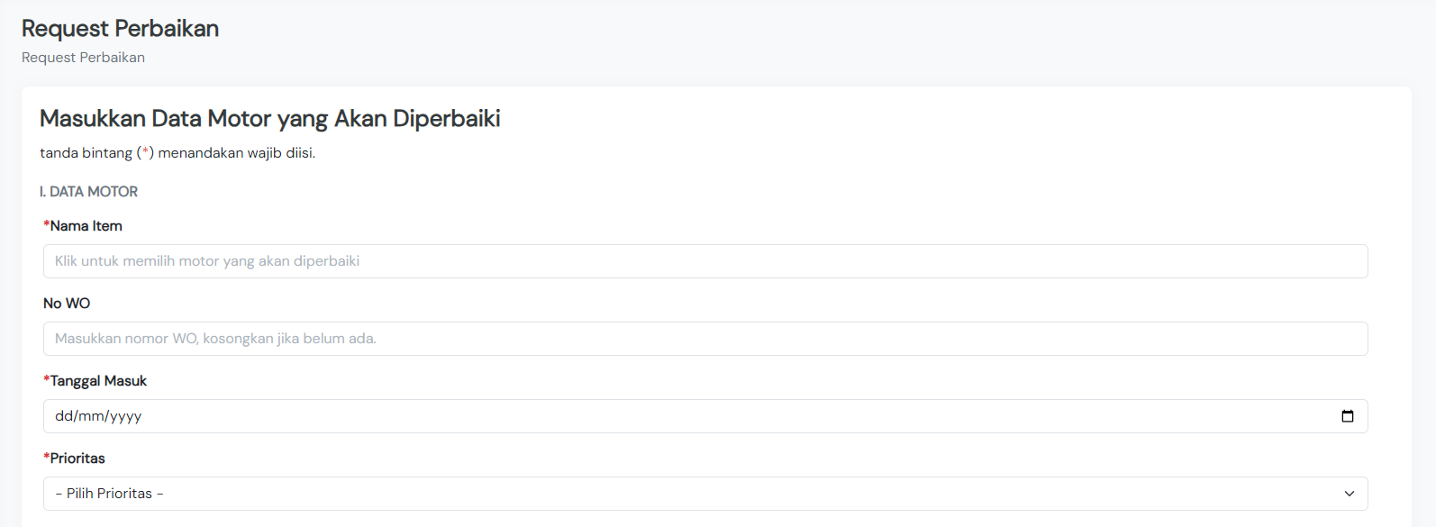Click the Prioritas dropdown chevron arrow

click(1349, 494)
